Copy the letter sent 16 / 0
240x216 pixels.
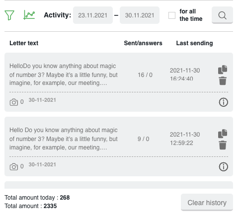tap(223, 70)
